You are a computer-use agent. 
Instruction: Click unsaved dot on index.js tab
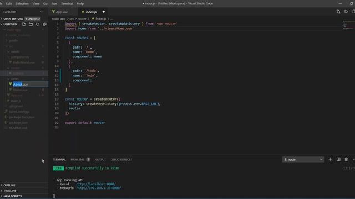click(104, 12)
